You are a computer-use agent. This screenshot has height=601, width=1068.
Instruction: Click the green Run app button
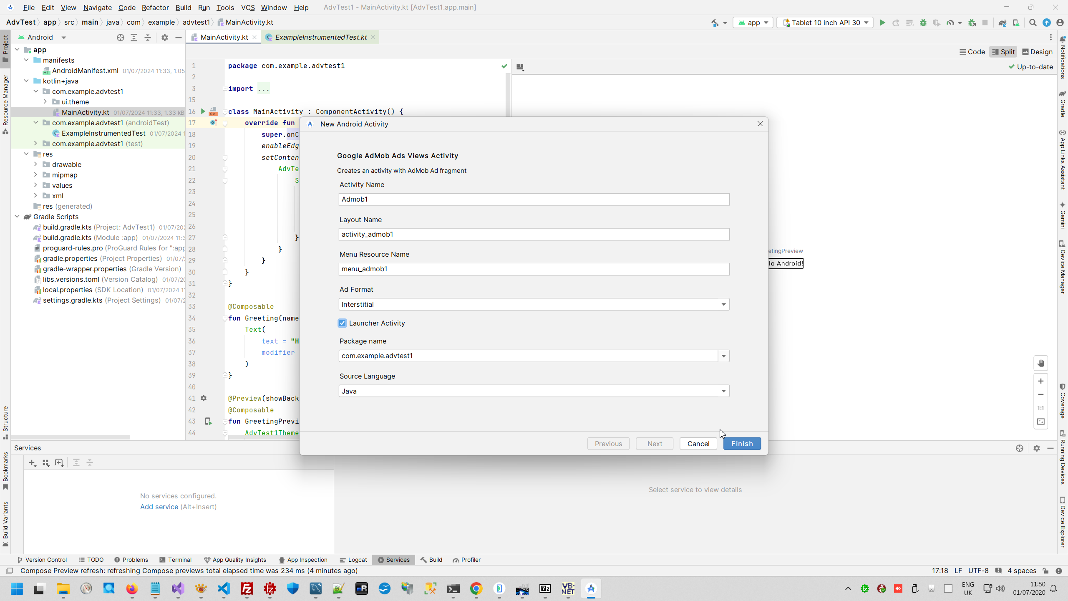tap(882, 23)
